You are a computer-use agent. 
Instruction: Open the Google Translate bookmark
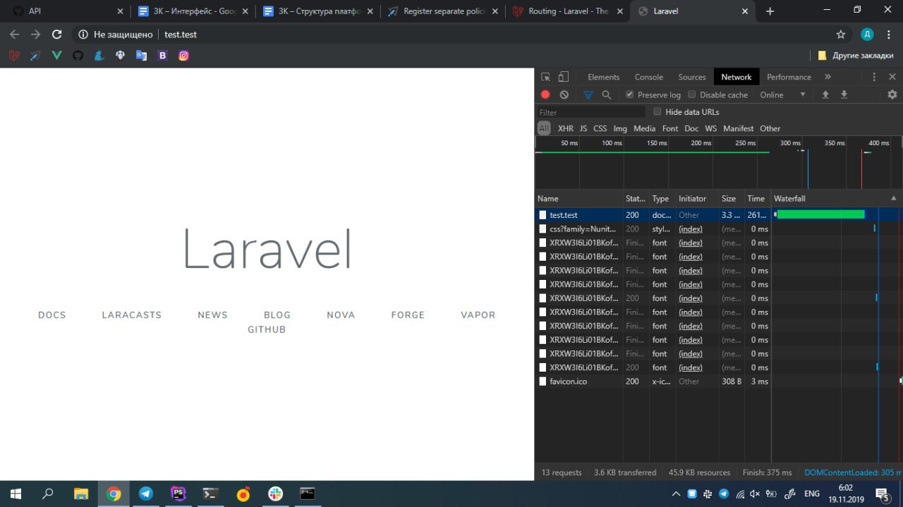pyautogui.click(x=141, y=56)
